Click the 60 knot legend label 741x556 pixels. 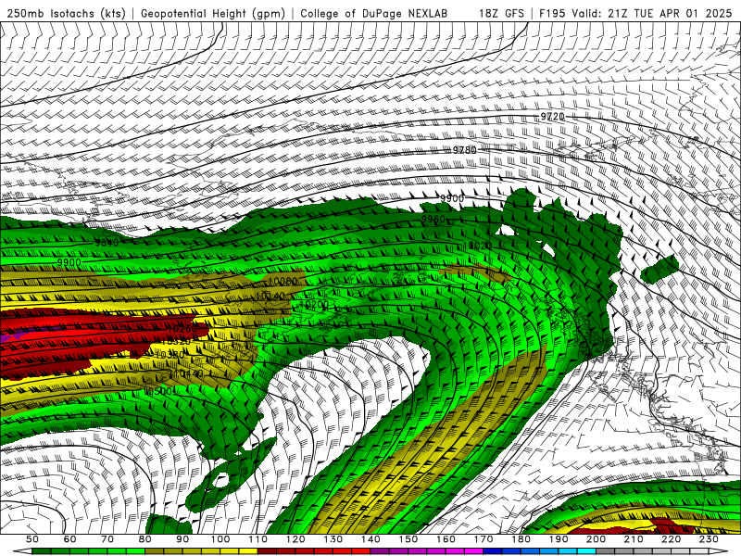click(70, 539)
